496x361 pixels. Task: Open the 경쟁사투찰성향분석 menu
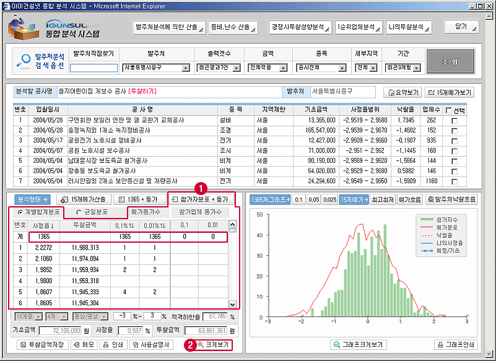click(300, 27)
